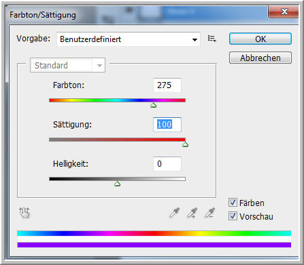304x265 pixels.
Task: Click the Helligkeit value field
Action: coord(167,164)
